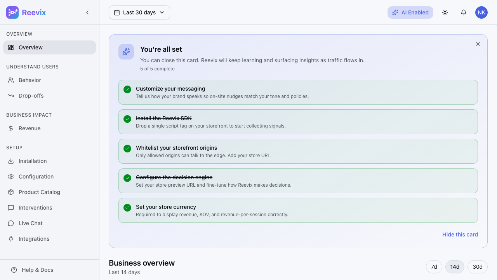Viewport: 497px width, 280px height.
Task: Open the Interventions panel
Action: tap(35, 208)
